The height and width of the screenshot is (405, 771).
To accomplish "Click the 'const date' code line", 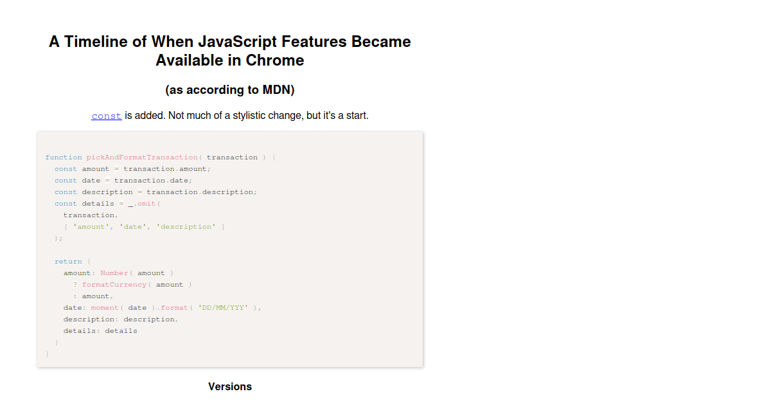I will pyautogui.click(x=123, y=181).
